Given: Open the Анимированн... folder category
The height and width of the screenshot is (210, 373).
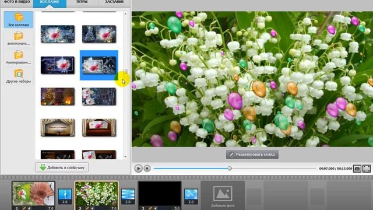Looking at the screenshot, I should point(18,57).
